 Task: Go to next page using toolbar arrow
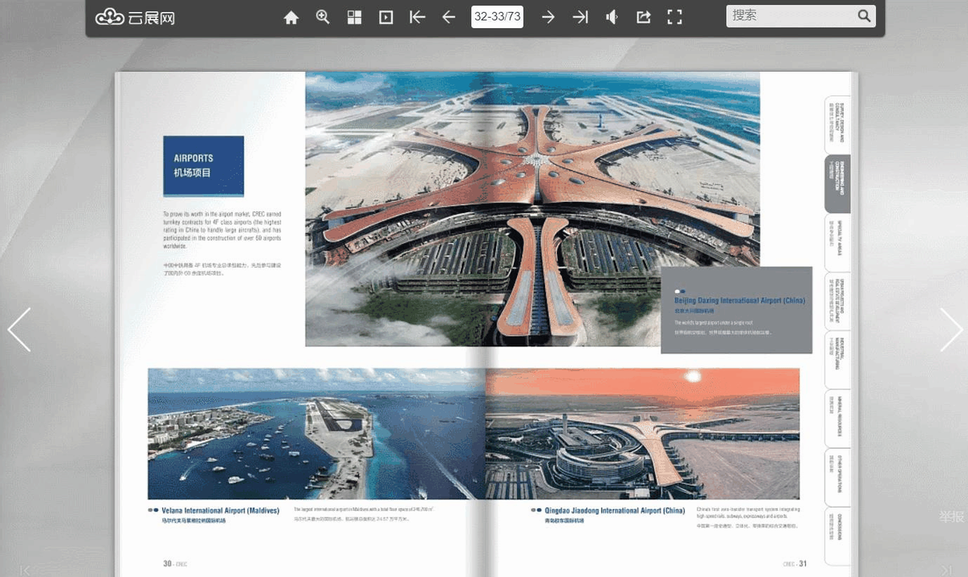coord(548,17)
